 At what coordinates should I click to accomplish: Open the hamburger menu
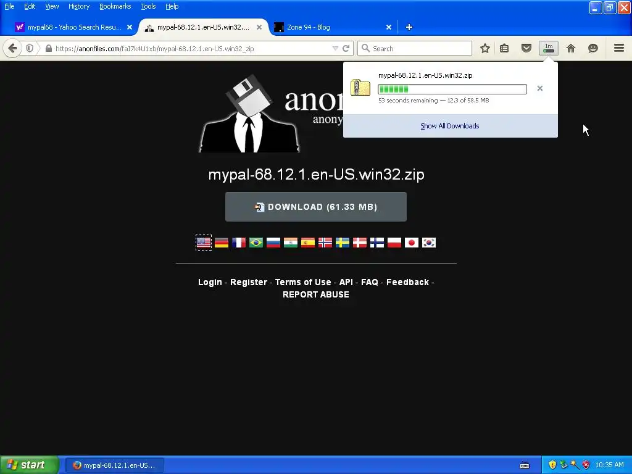pyautogui.click(x=619, y=48)
